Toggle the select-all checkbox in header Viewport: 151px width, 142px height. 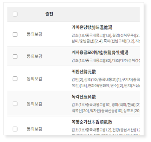tap(15, 14)
